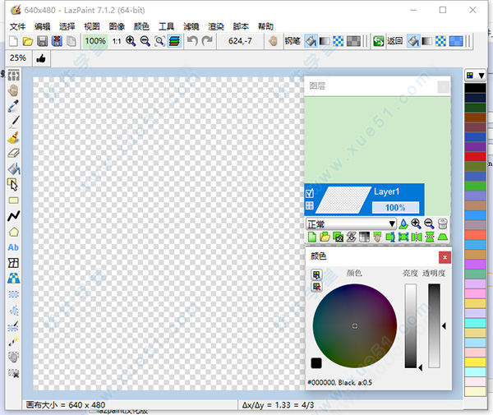Click the redo arrow
This screenshot has height=415, width=493.
[x=207, y=41]
